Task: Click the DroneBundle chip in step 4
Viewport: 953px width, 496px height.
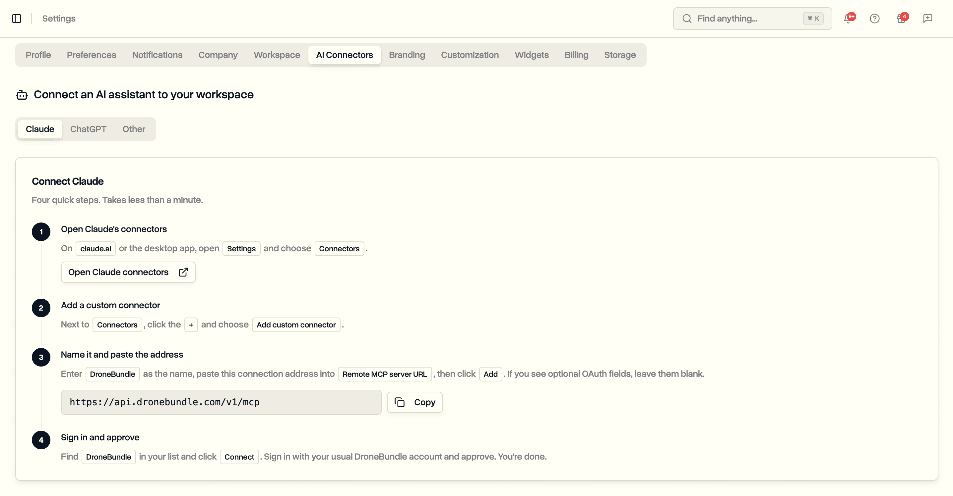Action: point(109,457)
